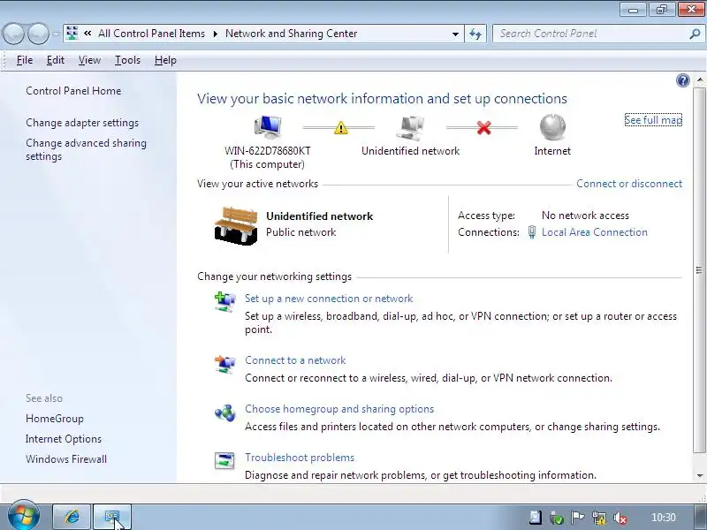Click the bold Unidentified network text
The width and height of the screenshot is (707, 530).
click(320, 216)
